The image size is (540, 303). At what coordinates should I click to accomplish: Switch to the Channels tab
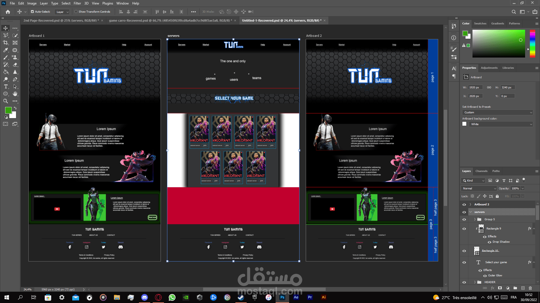tap(481, 171)
